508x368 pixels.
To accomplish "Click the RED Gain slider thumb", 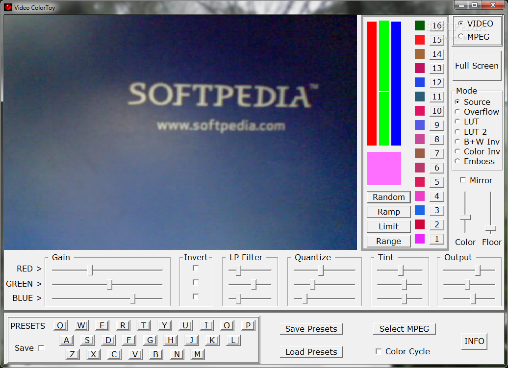I will 90,270.
